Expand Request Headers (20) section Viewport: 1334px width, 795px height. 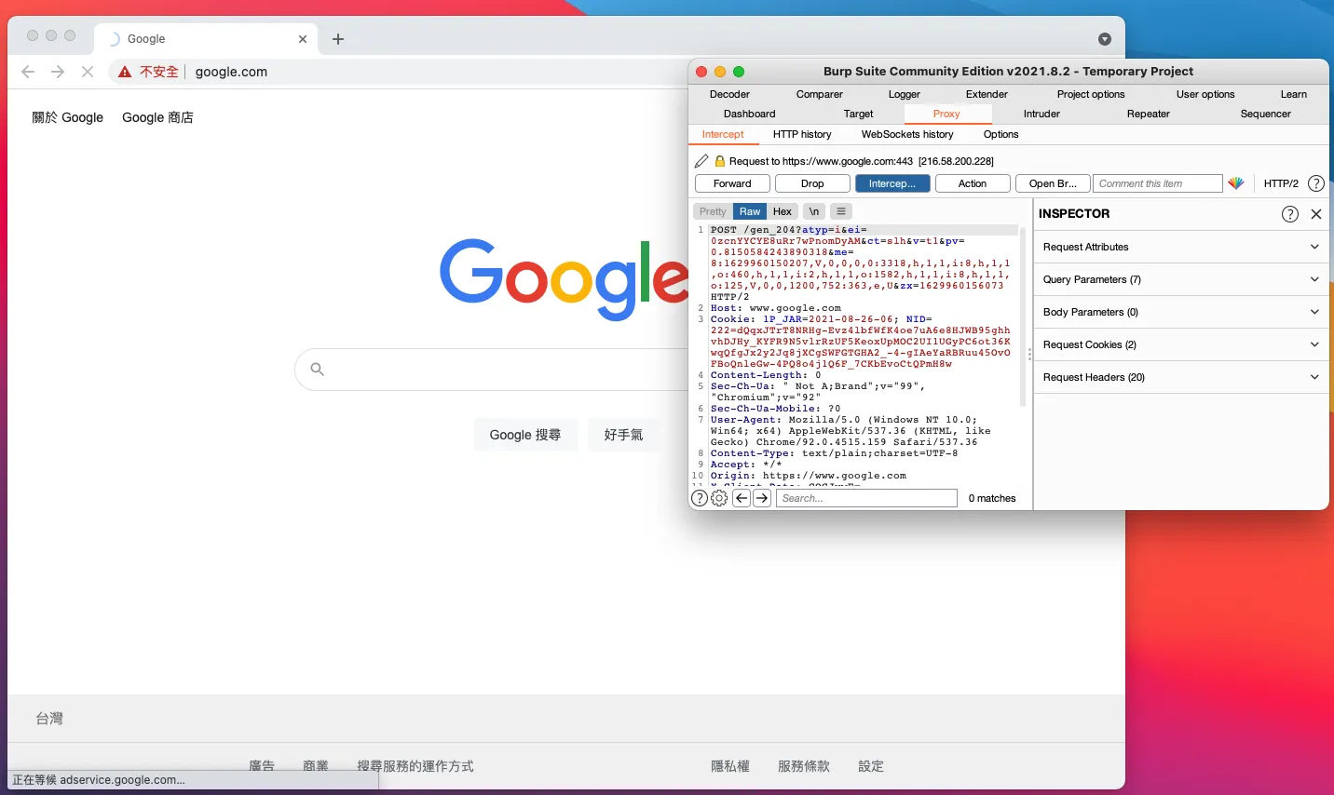point(1181,377)
